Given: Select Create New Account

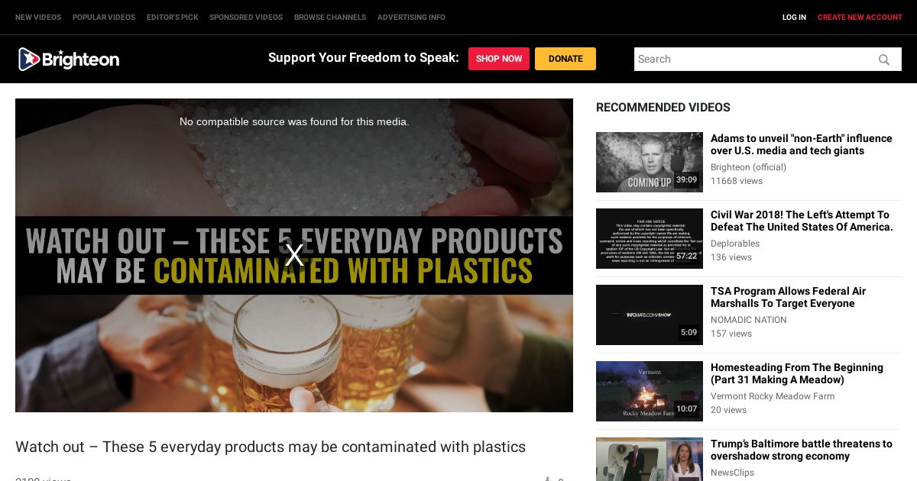Looking at the screenshot, I should pos(860,18).
